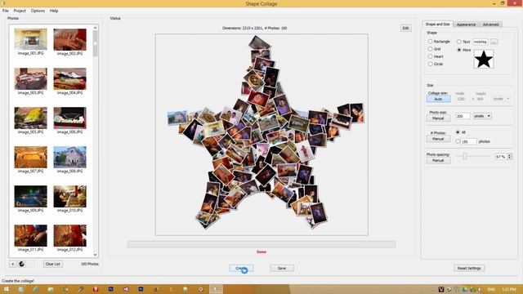This screenshot has width=523, height=294.
Task: Open the first Premiere Pro taskbar icon
Action: pos(111,289)
